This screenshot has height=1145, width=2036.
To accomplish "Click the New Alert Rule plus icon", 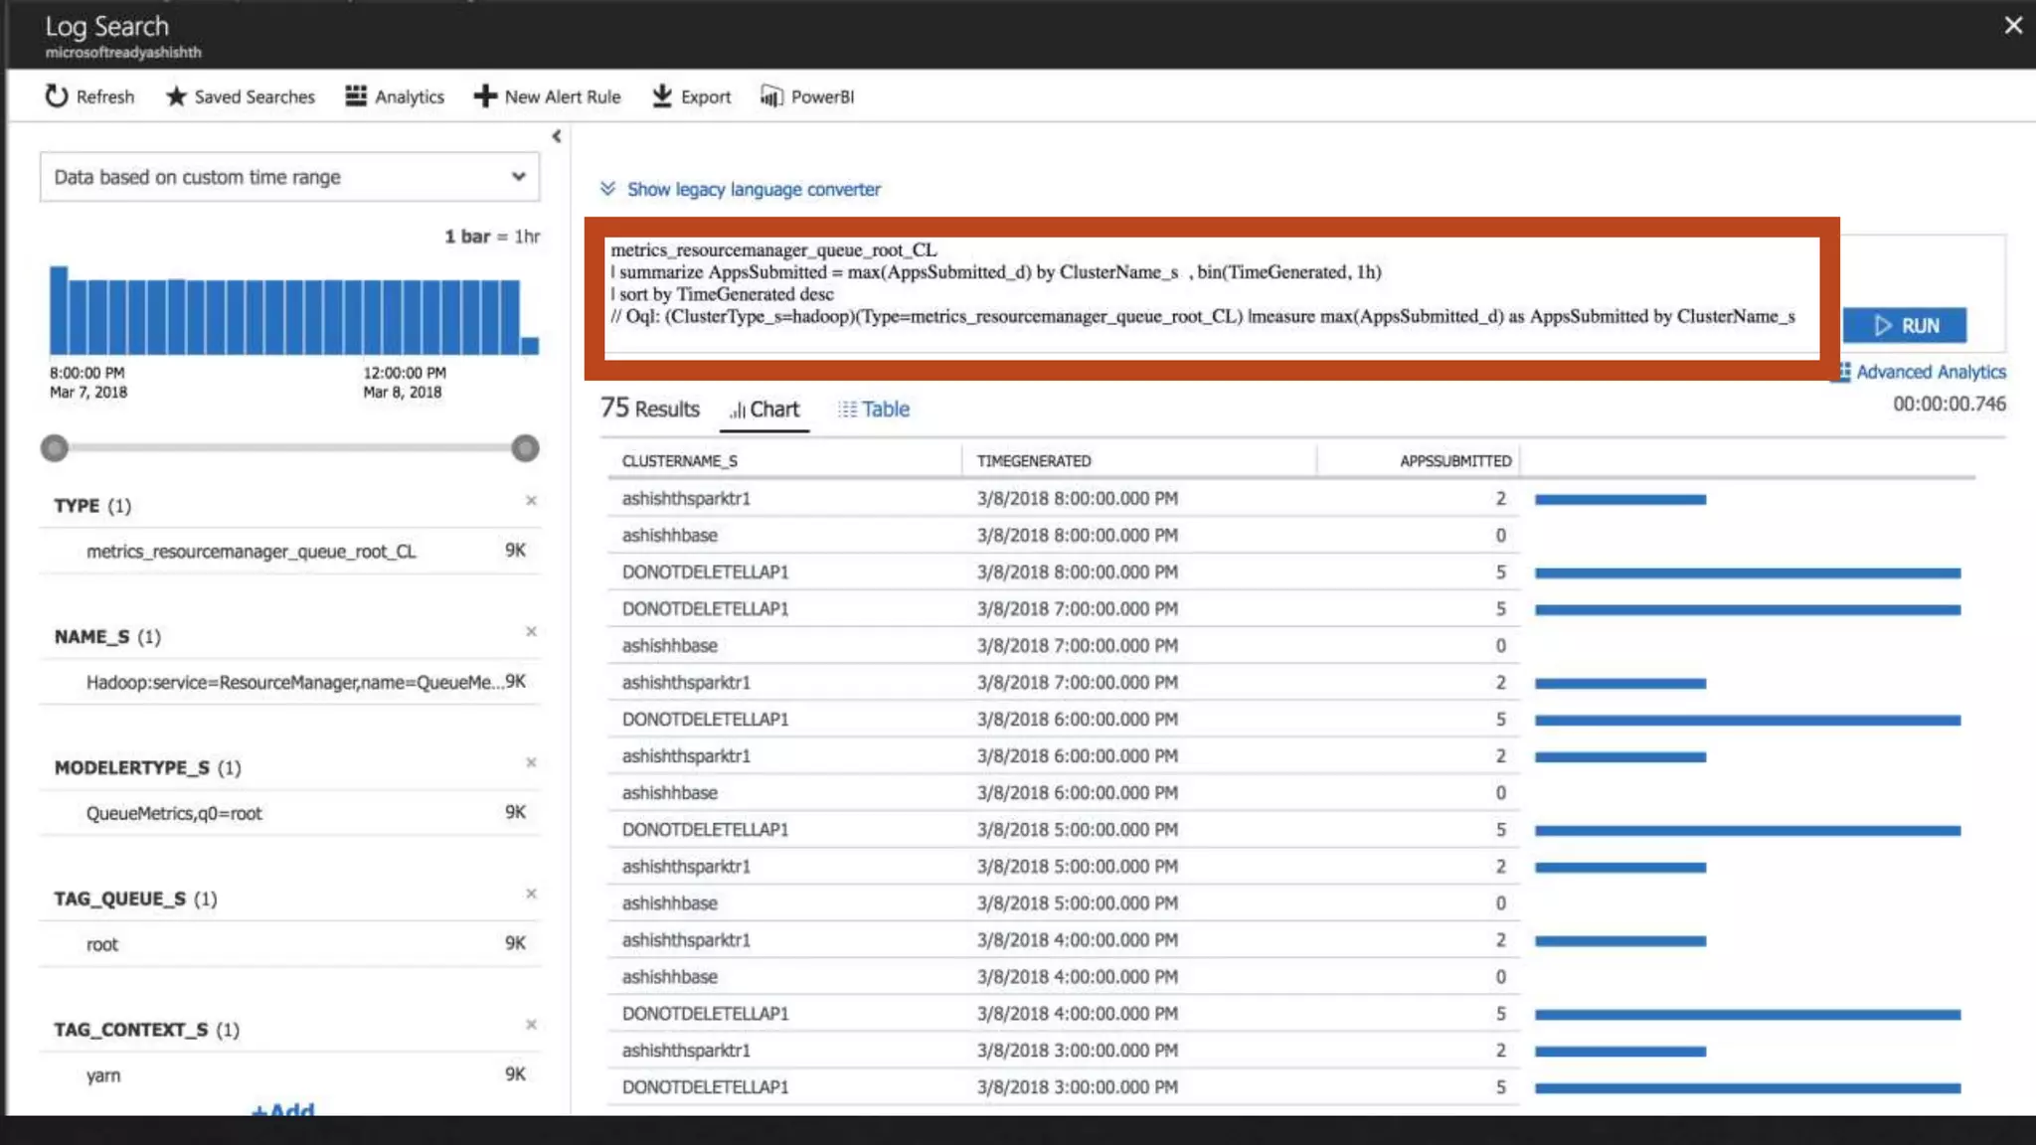I will (484, 96).
